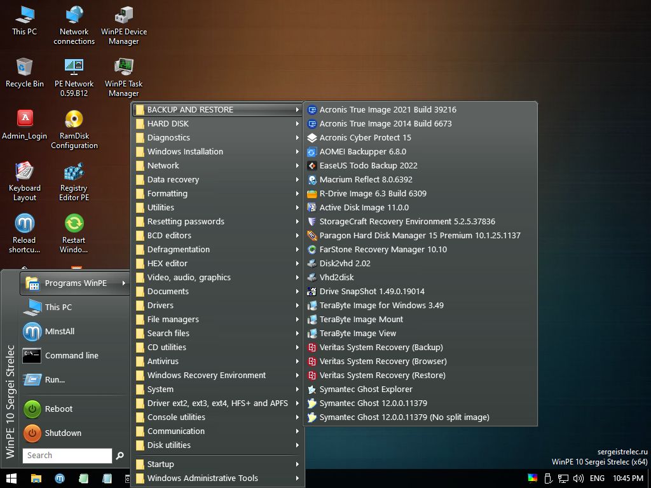
Task: Launch Acronis True Image 2021 Build 39216
Action: coord(420,109)
